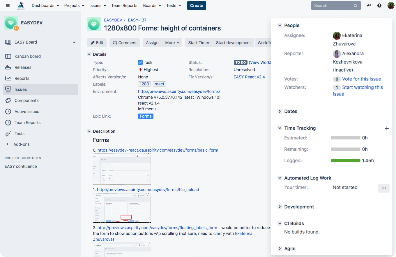Click the Logged time green progress bar
This screenshot has height=257, width=396.
coord(346,161)
